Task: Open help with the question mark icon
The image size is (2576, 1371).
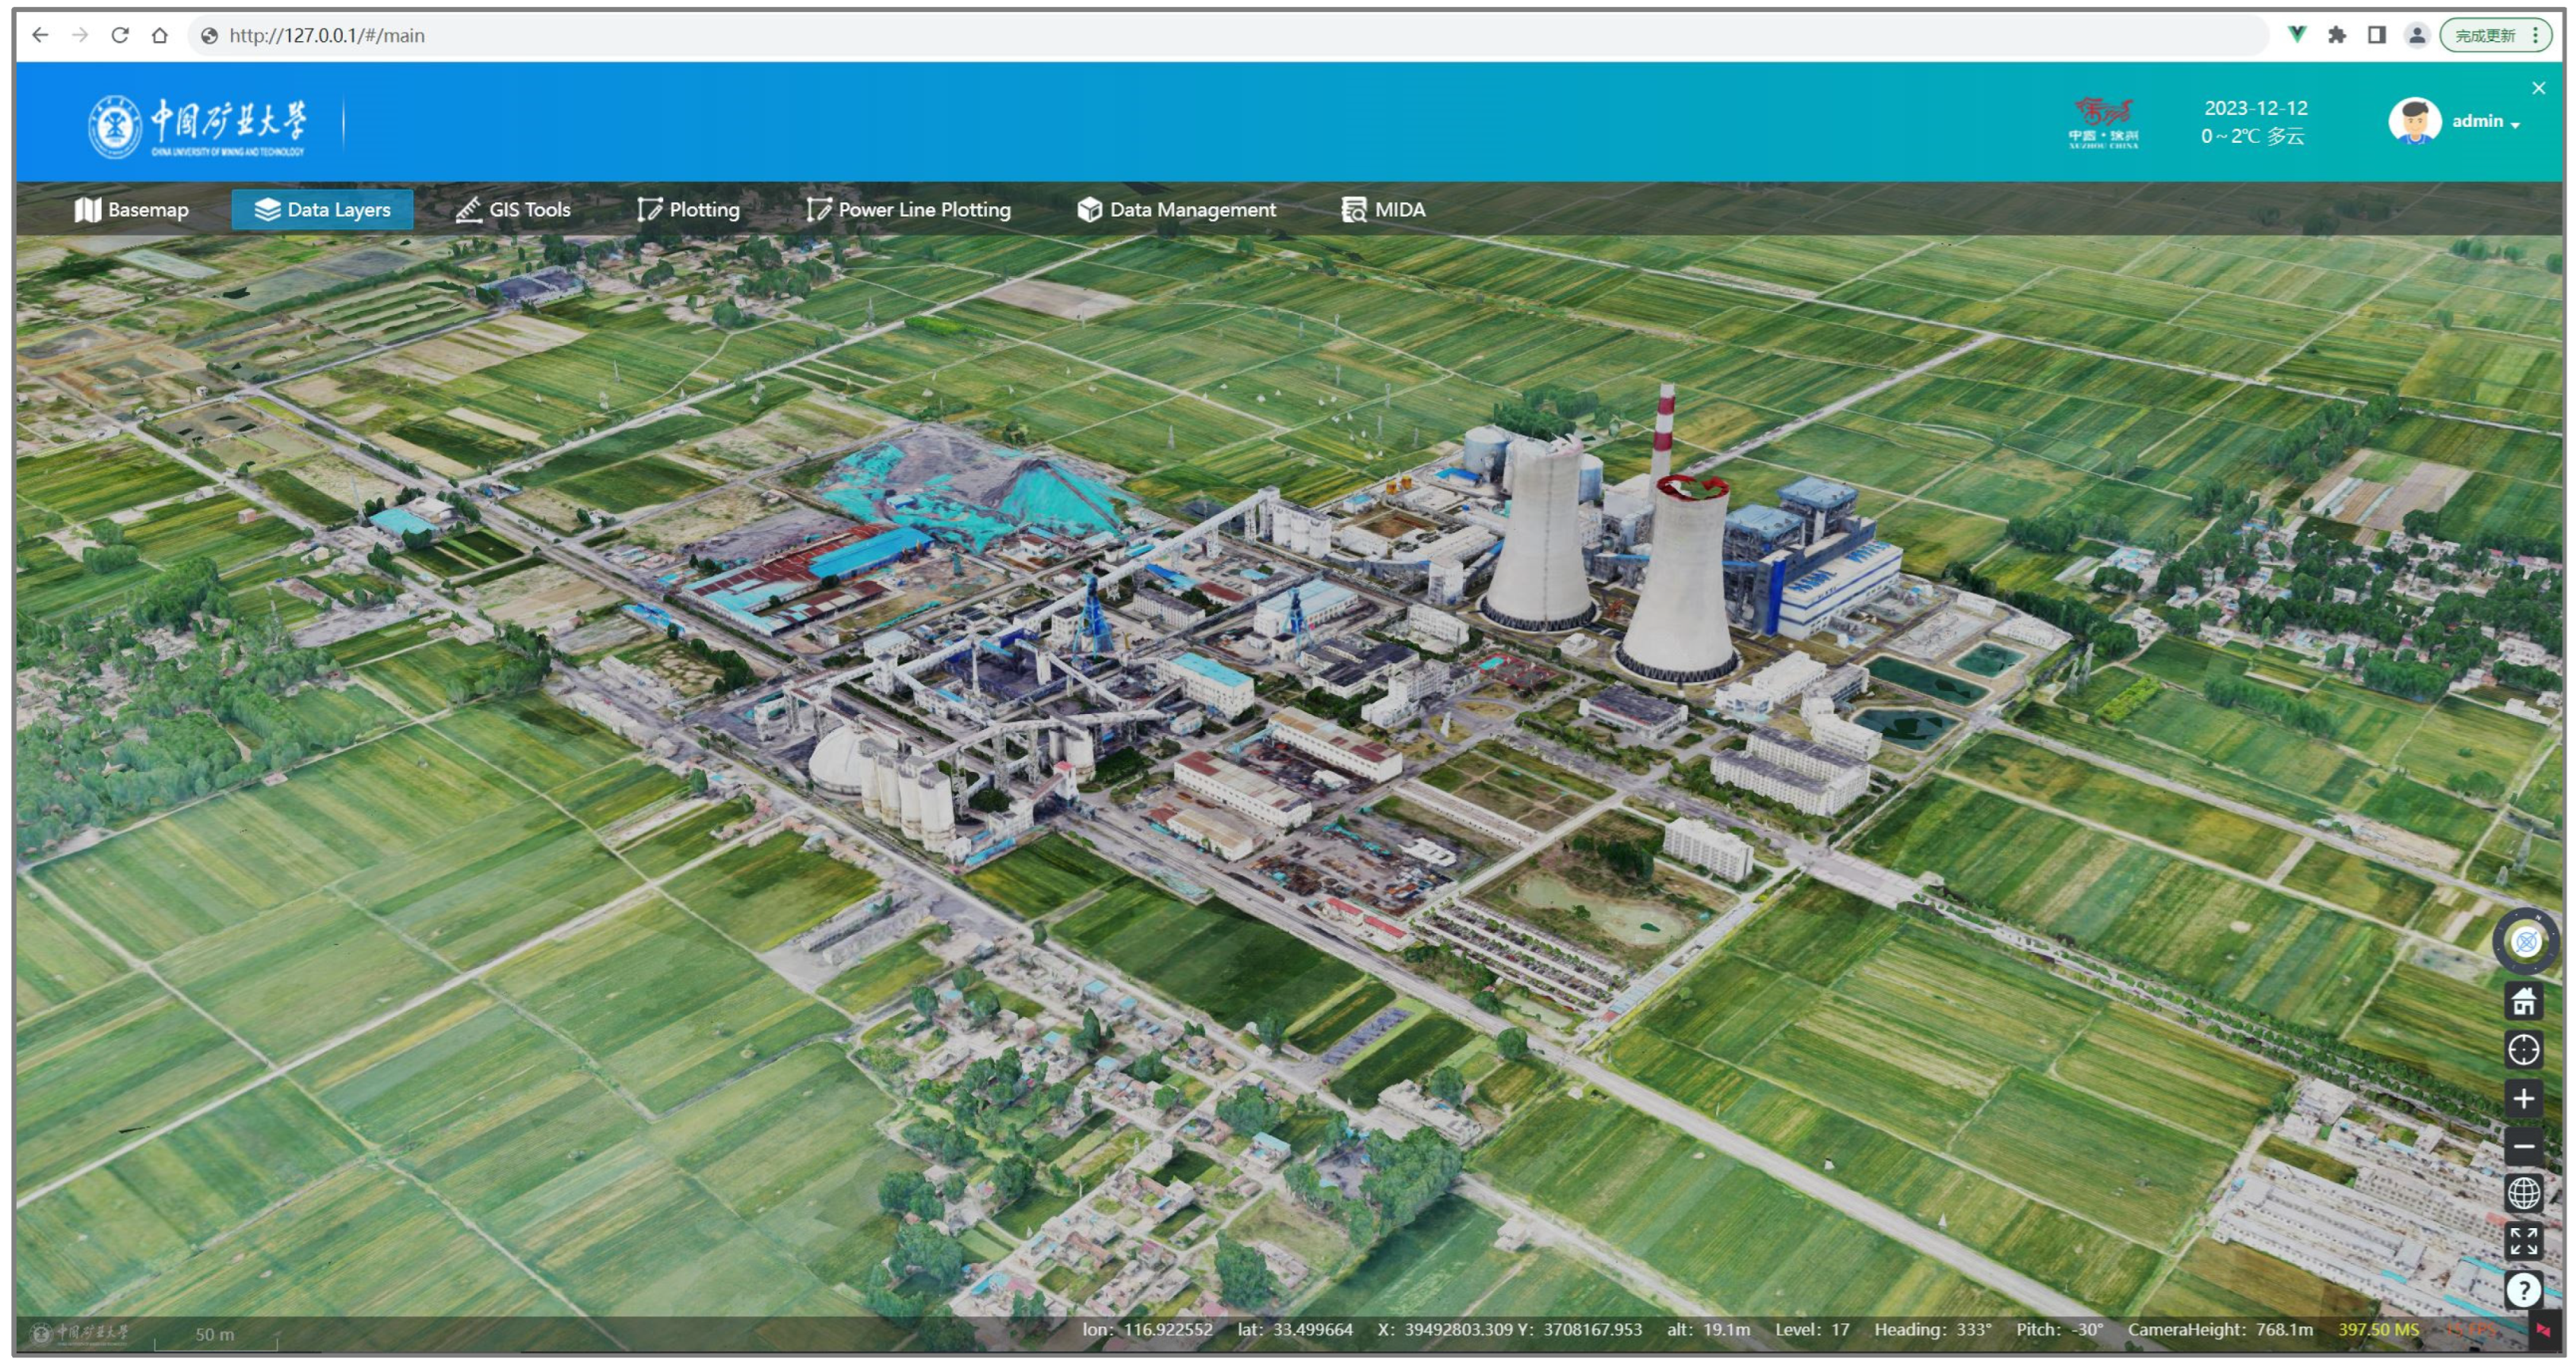Action: [2524, 1290]
